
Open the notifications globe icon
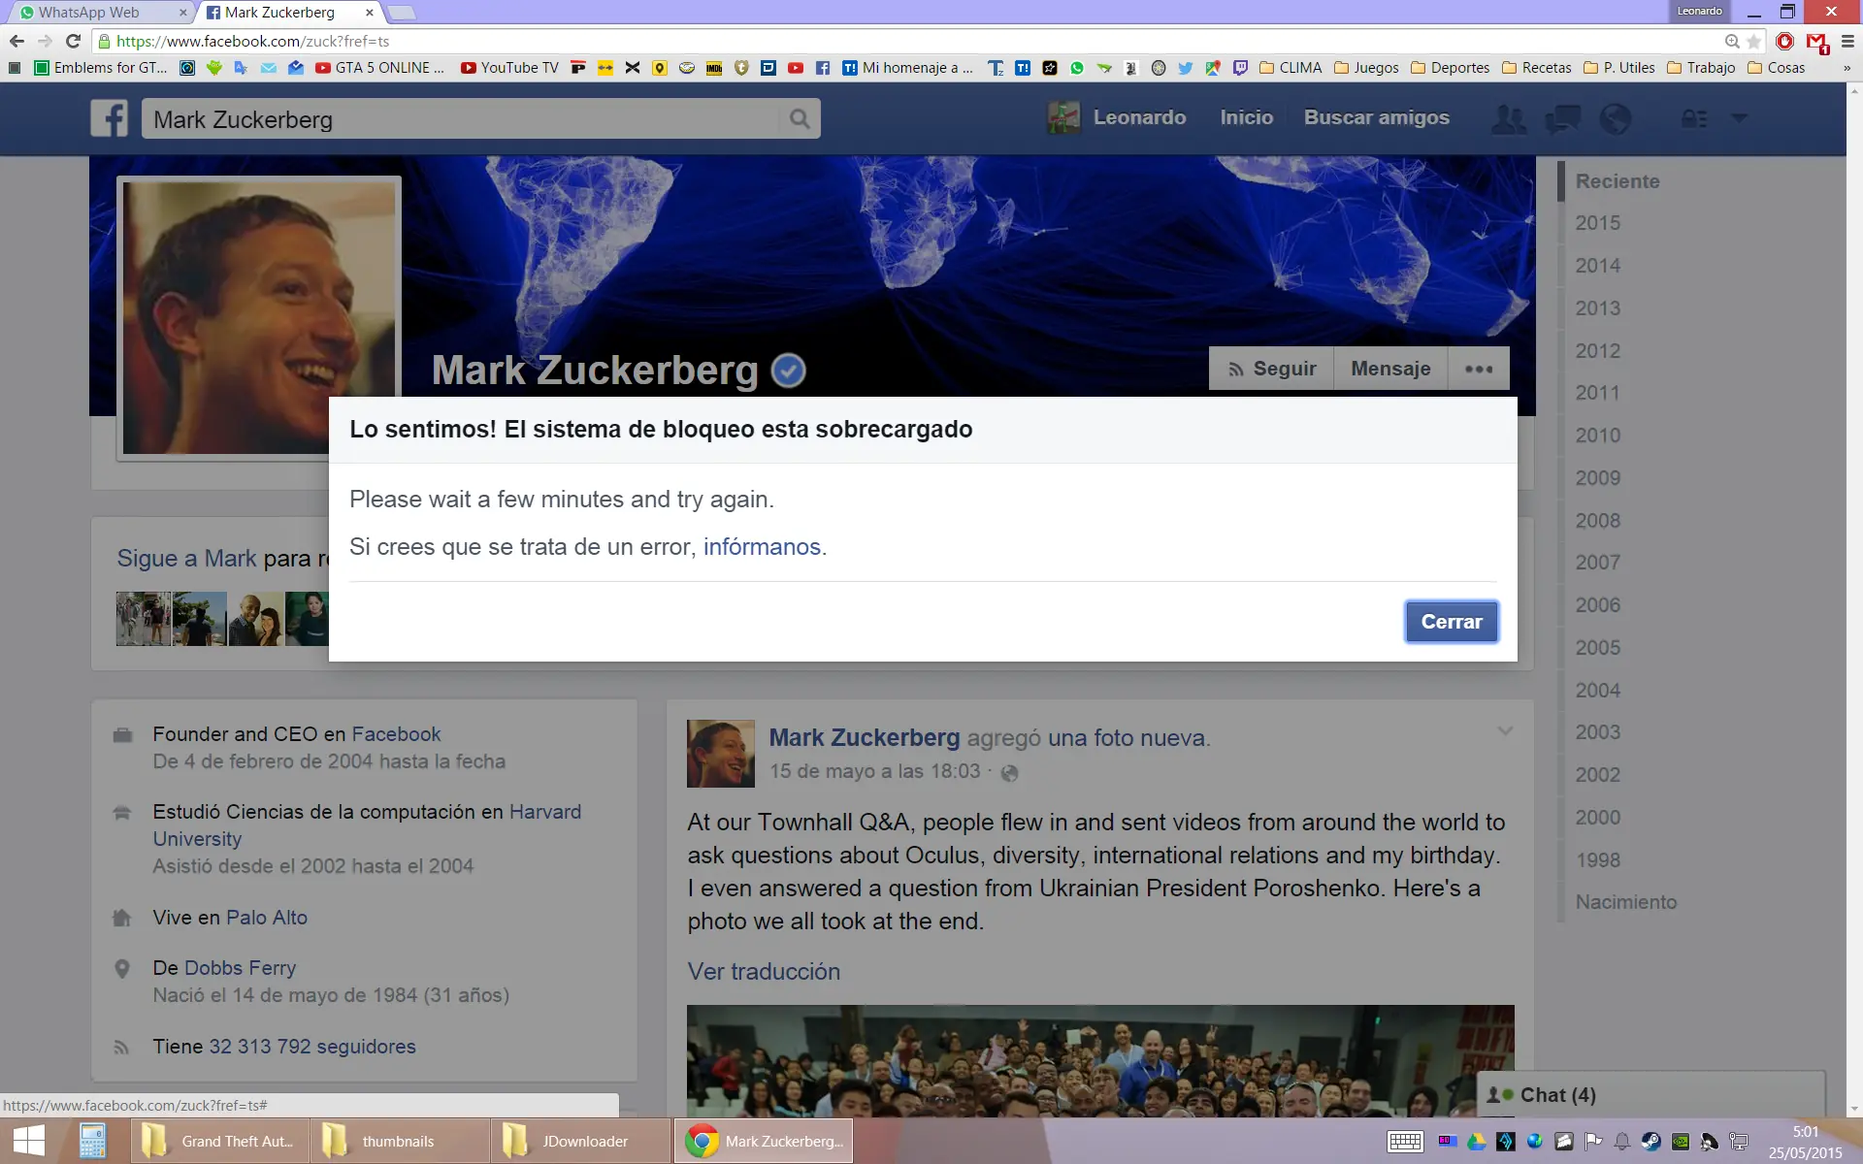(x=1614, y=117)
